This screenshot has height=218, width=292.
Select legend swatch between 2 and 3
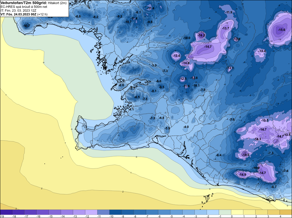coord(261,212)
